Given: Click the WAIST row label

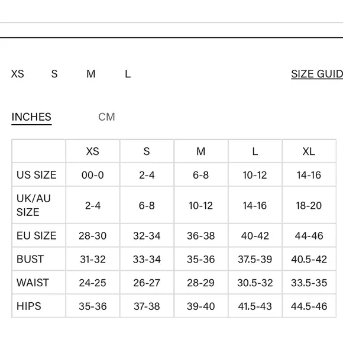Looking at the screenshot, I should coord(33,283).
